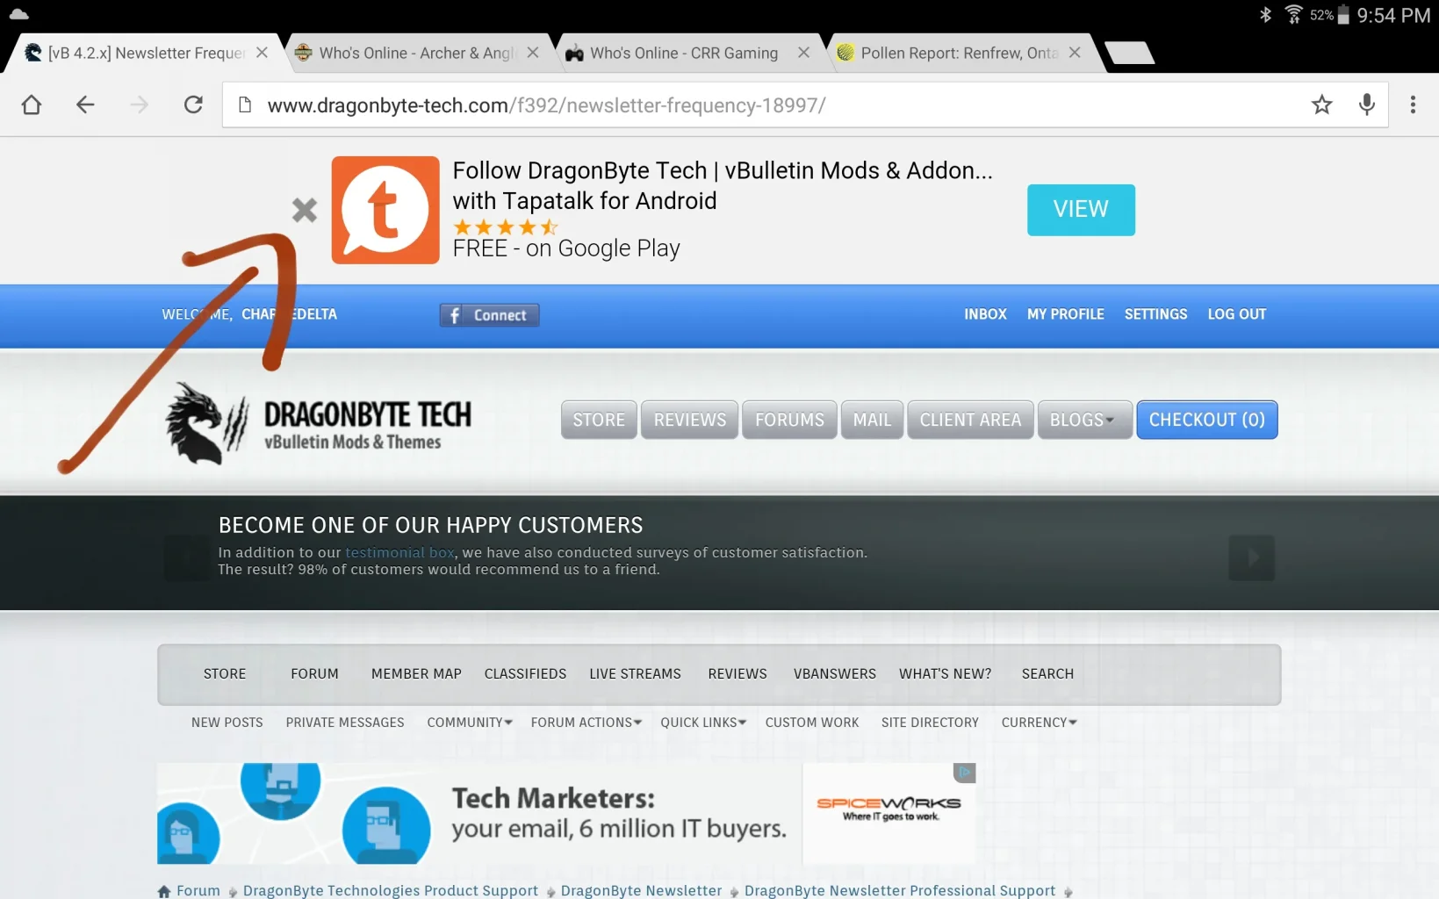Close the Newsletter Frequency tab

pos(262,53)
